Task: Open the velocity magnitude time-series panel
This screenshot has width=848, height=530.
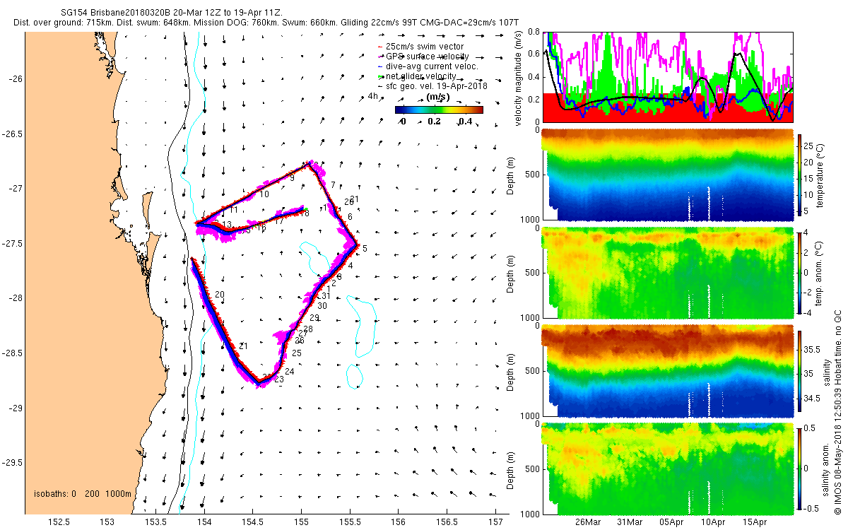Action: click(666, 76)
